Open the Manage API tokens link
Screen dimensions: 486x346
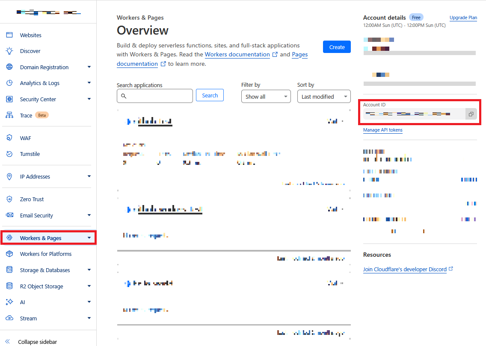[x=383, y=130]
